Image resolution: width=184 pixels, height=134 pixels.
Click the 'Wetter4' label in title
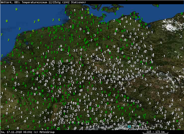(6, 2)
